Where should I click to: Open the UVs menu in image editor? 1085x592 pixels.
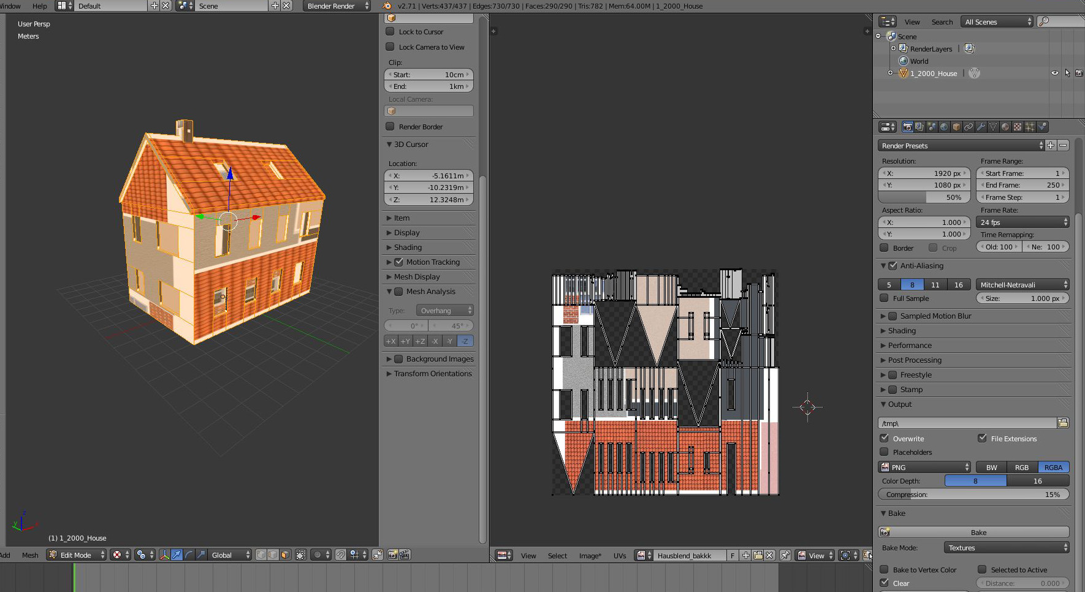[620, 556]
